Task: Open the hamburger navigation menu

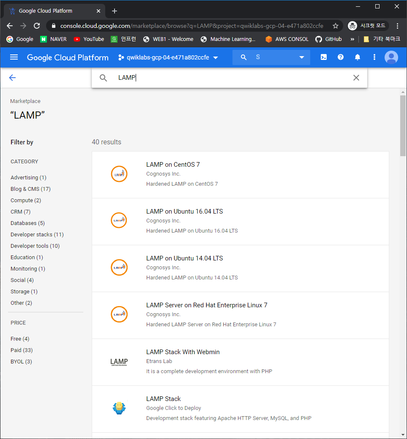Action: 14,57
